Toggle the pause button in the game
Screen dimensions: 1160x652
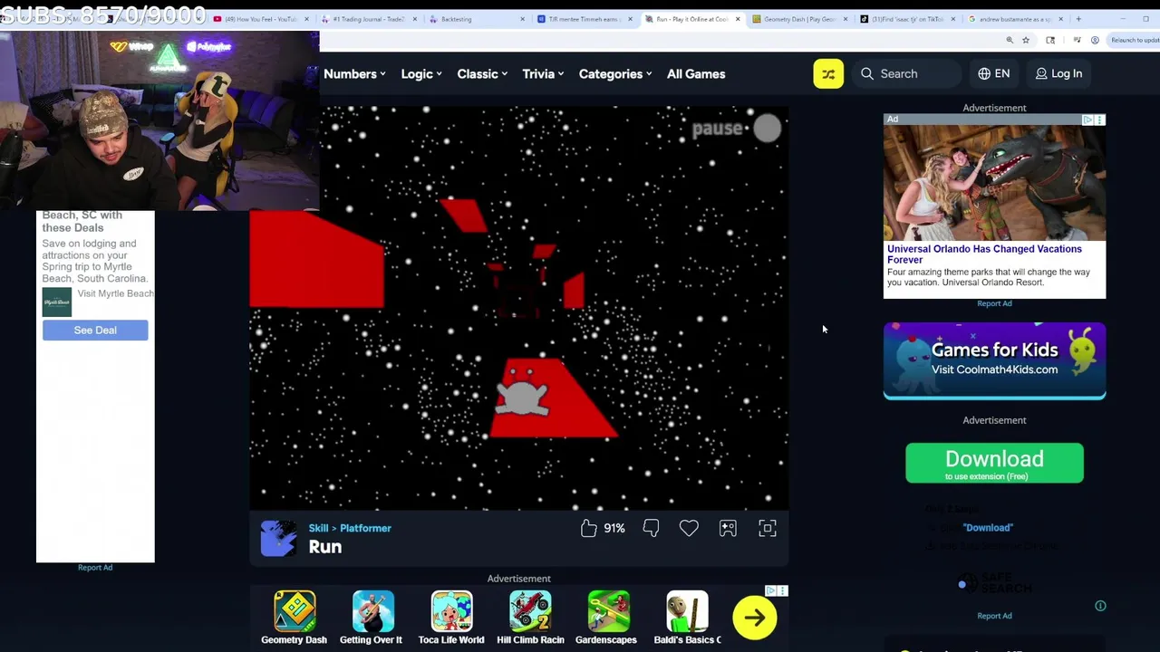(x=767, y=129)
